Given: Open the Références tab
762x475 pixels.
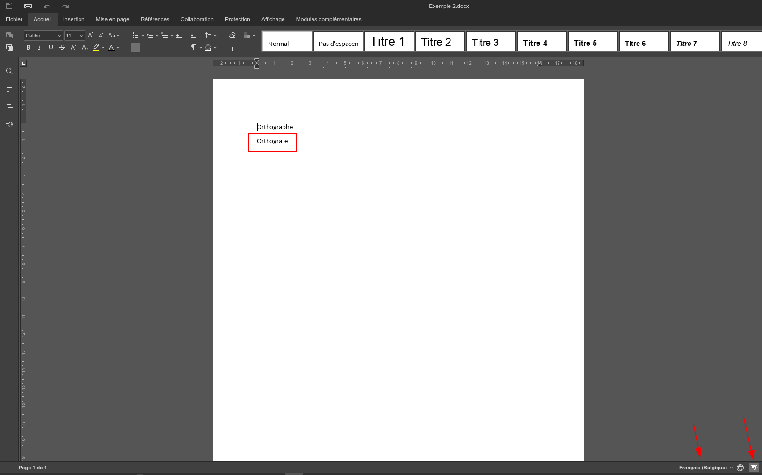Looking at the screenshot, I should (x=155, y=19).
